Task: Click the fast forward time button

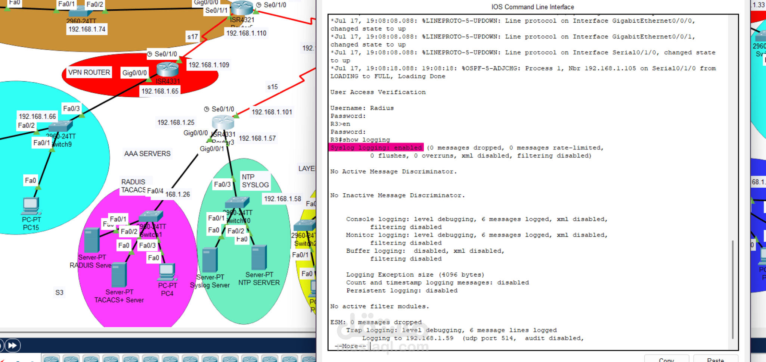Action: 12,345
